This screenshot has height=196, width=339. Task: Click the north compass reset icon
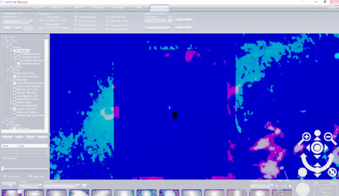point(332,172)
